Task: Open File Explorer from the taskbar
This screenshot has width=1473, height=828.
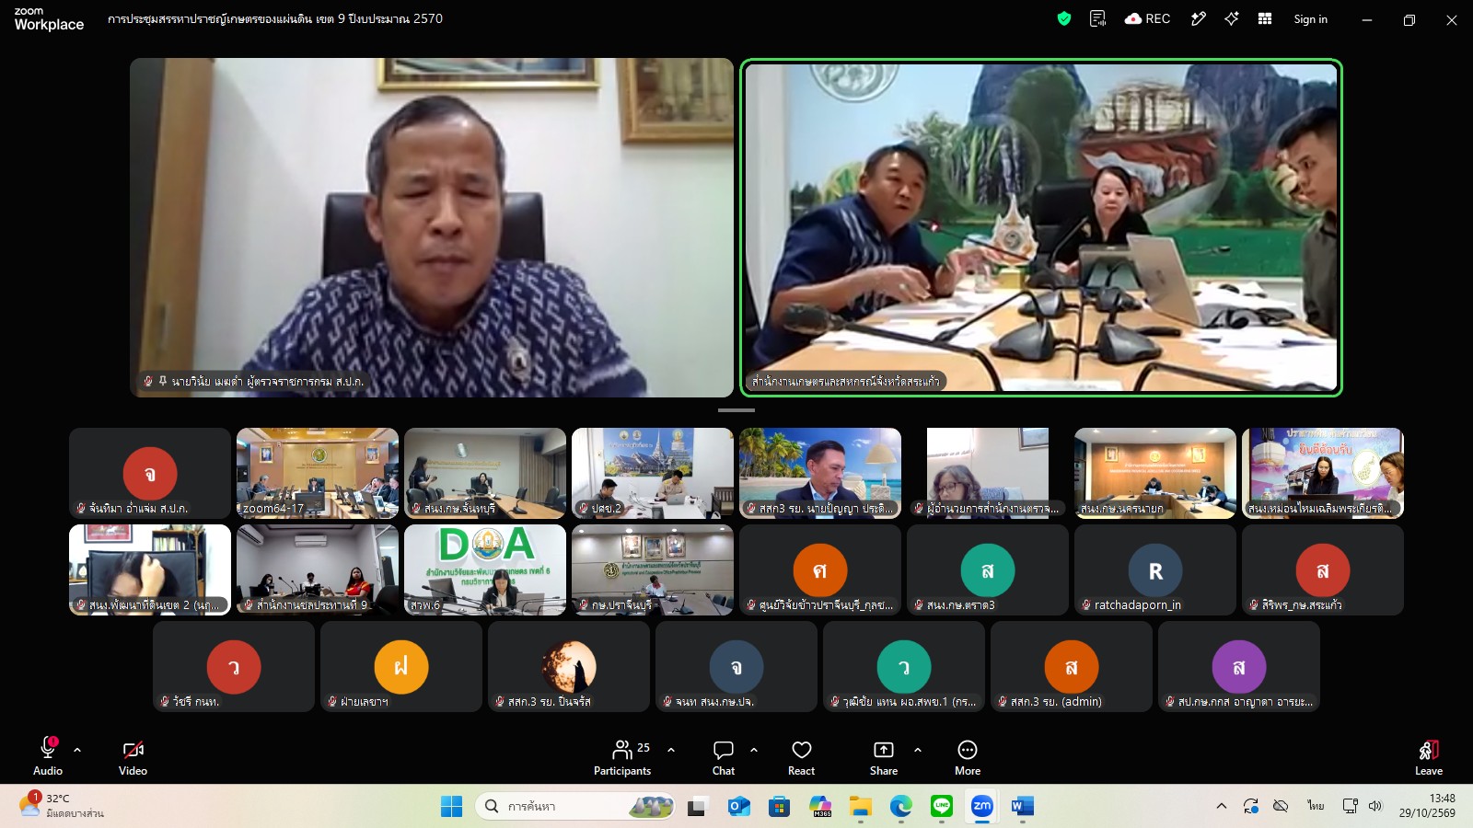Action: tap(860, 807)
